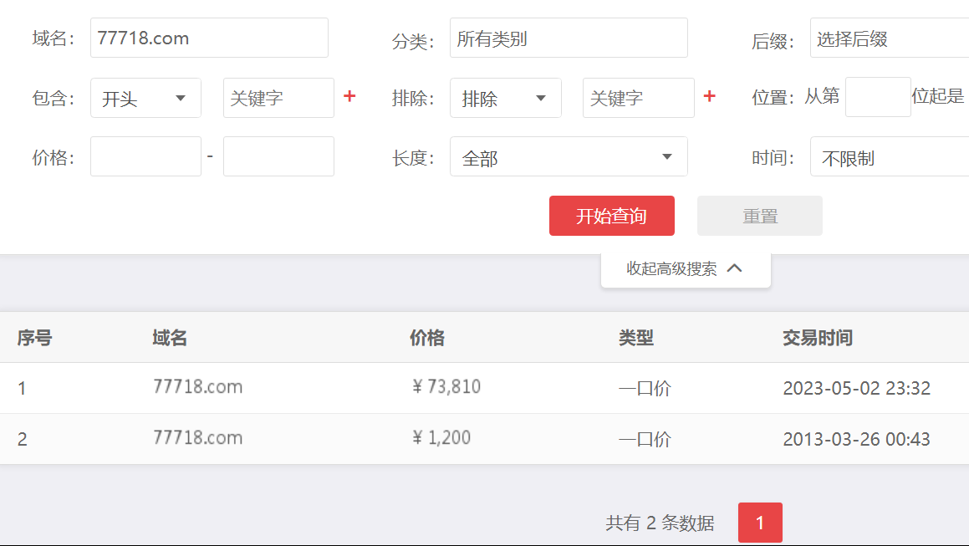
Task: Open the 77718.com row priced ¥73,810
Action: point(197,387)
